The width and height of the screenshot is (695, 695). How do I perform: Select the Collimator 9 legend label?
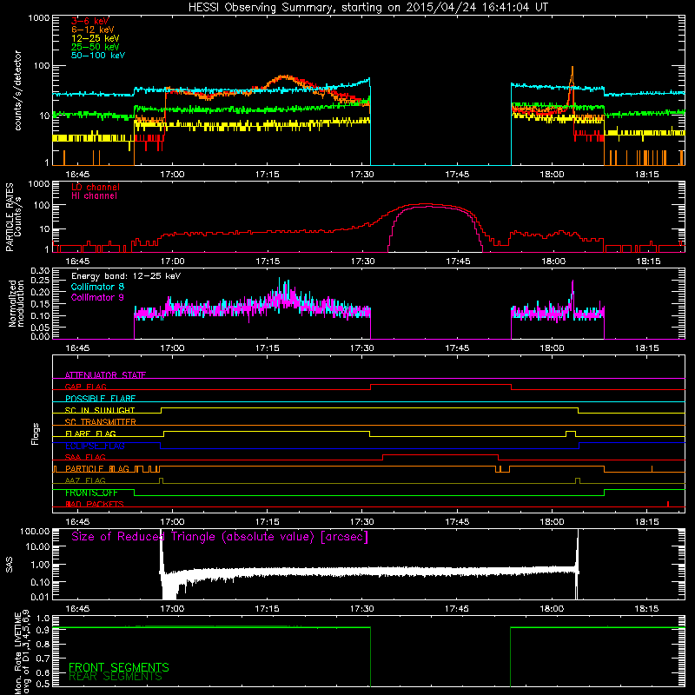(97, 297)
